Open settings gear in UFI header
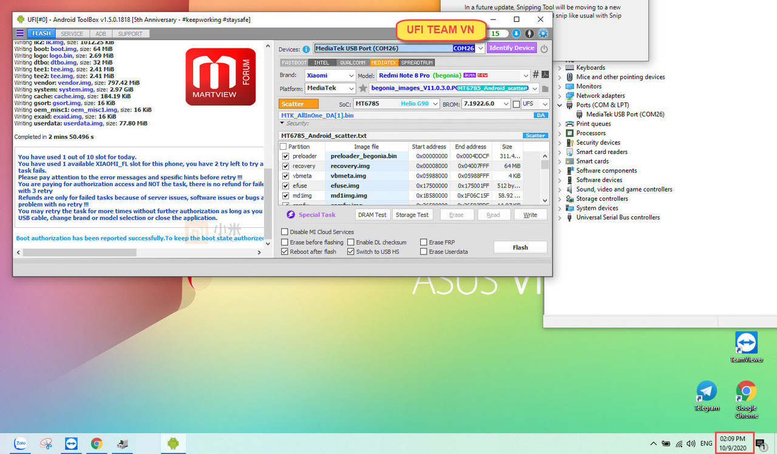This screenshot has height=454, width=777. [543, 33]
